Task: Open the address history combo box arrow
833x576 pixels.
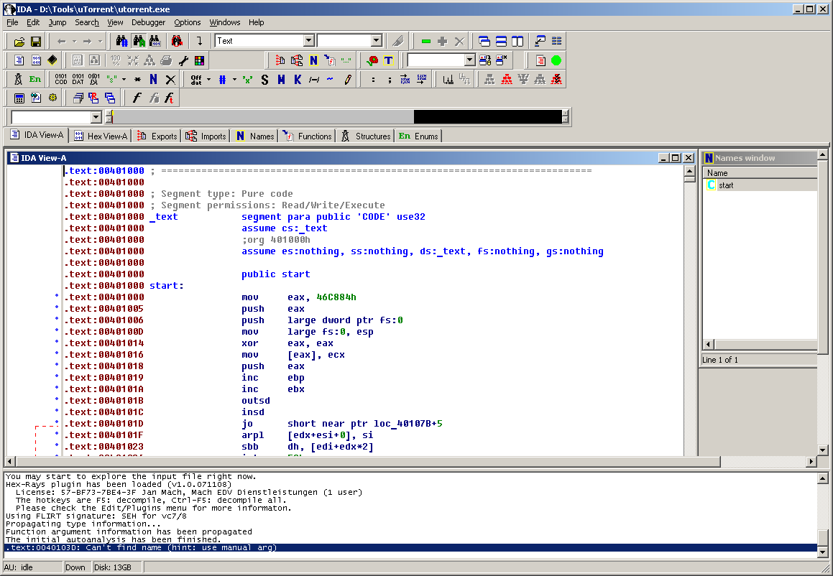Action: point(96,117)
